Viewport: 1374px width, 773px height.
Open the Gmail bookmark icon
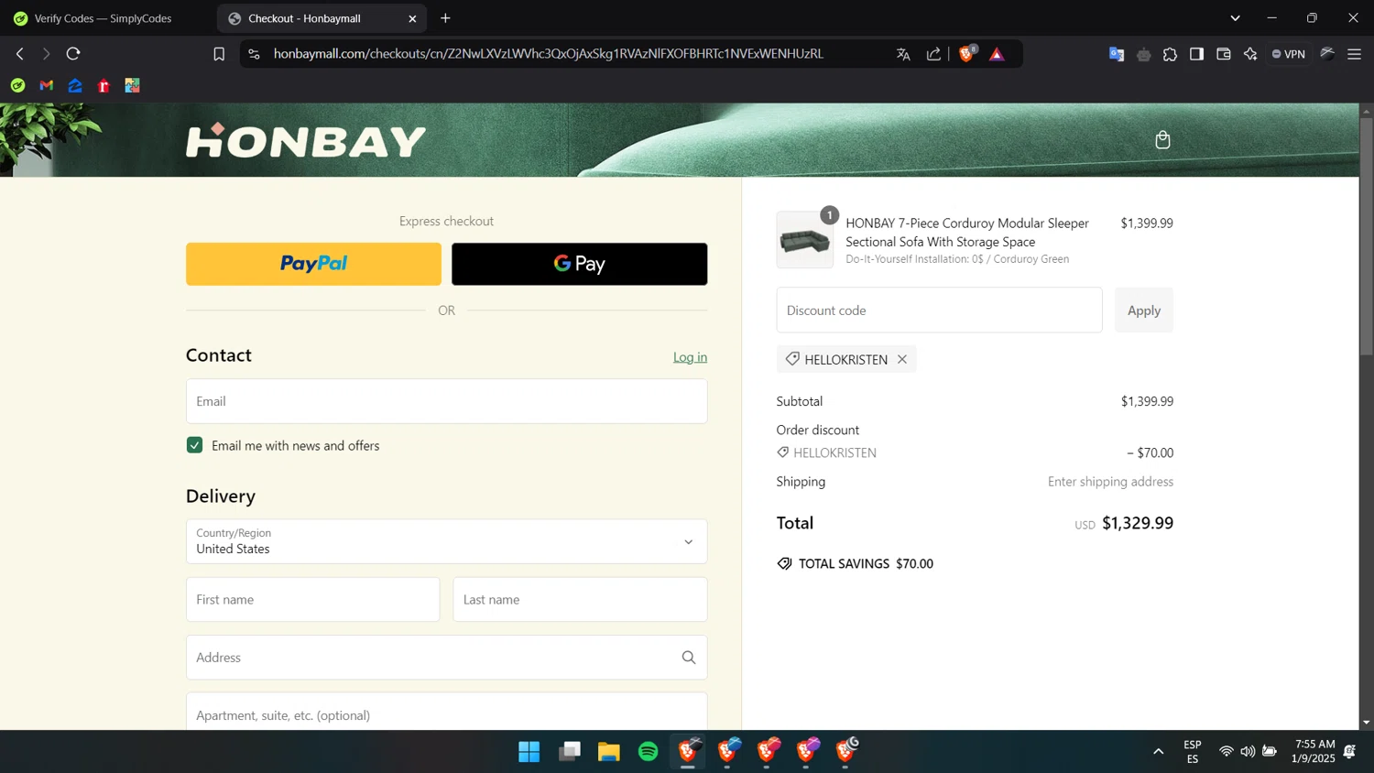point(47,85)
